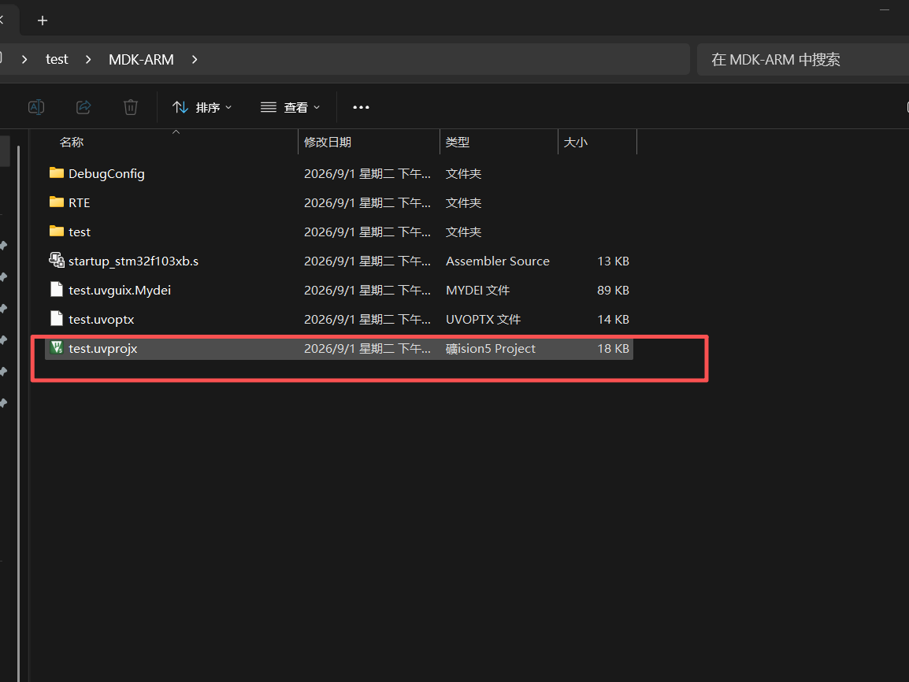This screenshot has height=682, width=909.
Task: Click the ision5 Project type cell
Action: click(491, 348)
